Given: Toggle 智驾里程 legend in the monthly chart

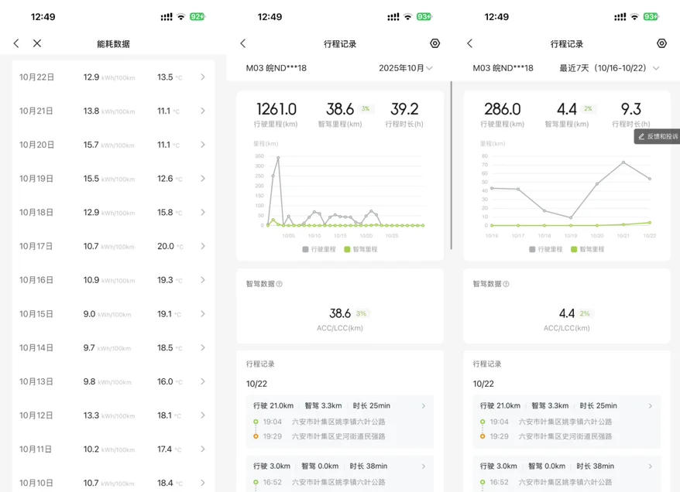Looking at the screenshot, I should [360, 249].
